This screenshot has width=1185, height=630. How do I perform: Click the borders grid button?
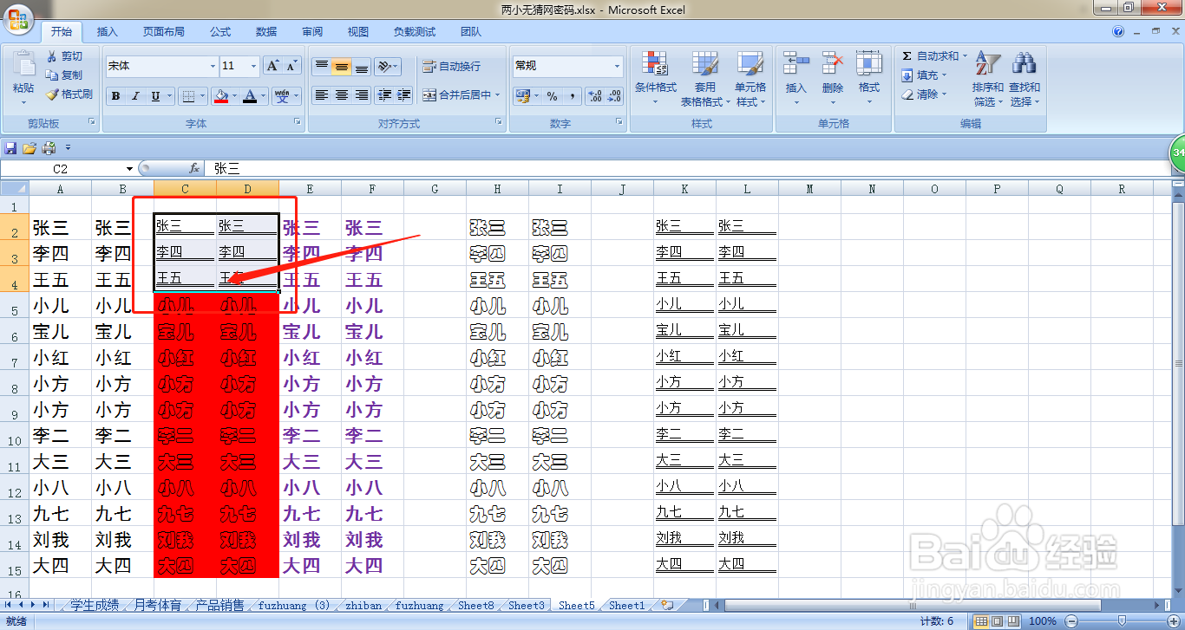(187, 95)
